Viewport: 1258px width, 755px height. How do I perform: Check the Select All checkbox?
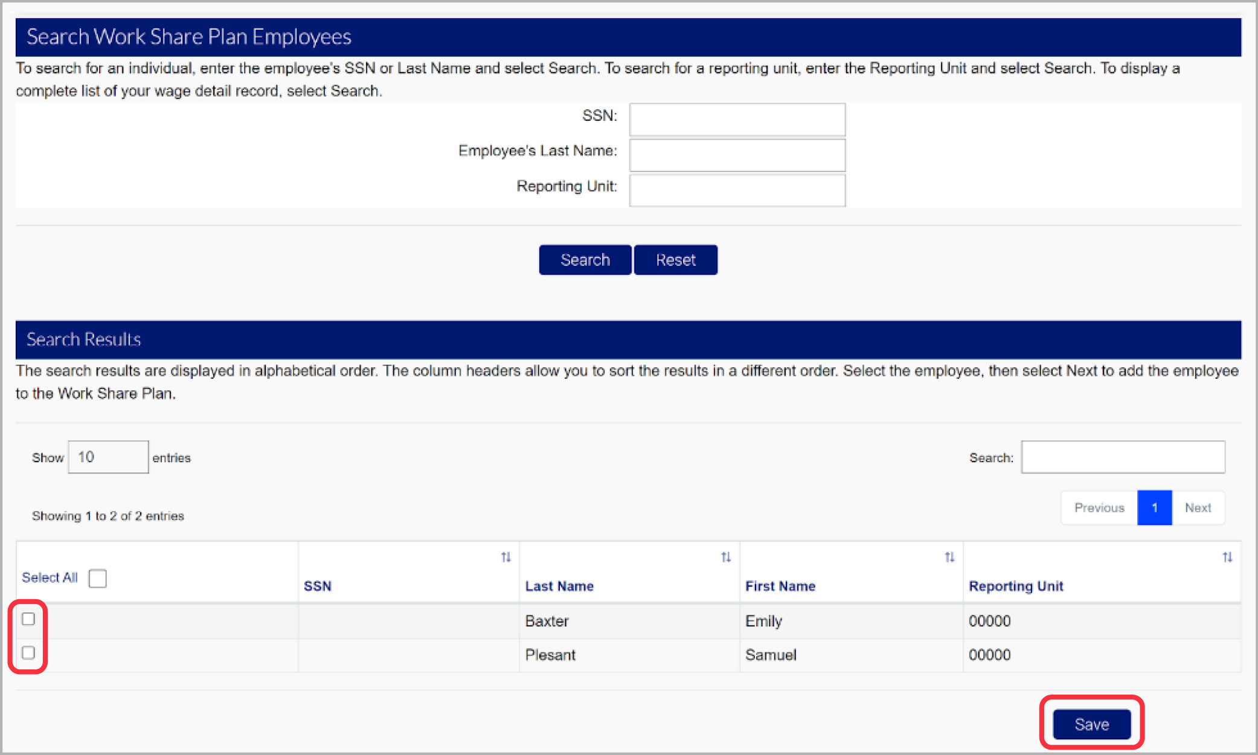[x=97, y=578]
